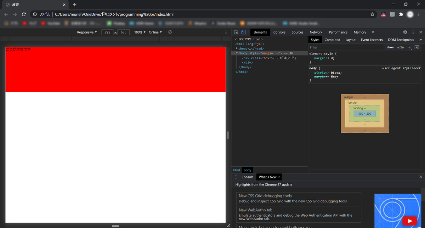Screen dimensions: 425x228
Task: Click the address bar URL
Action: coord(114,15)
